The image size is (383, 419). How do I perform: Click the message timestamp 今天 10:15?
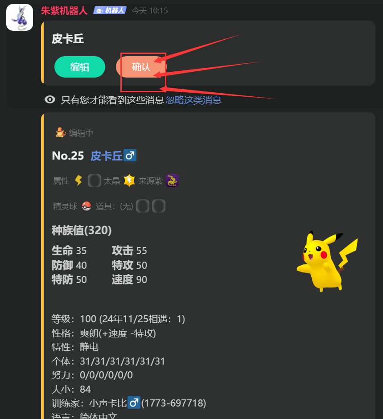pyautogui.click(x=150, y=11)
